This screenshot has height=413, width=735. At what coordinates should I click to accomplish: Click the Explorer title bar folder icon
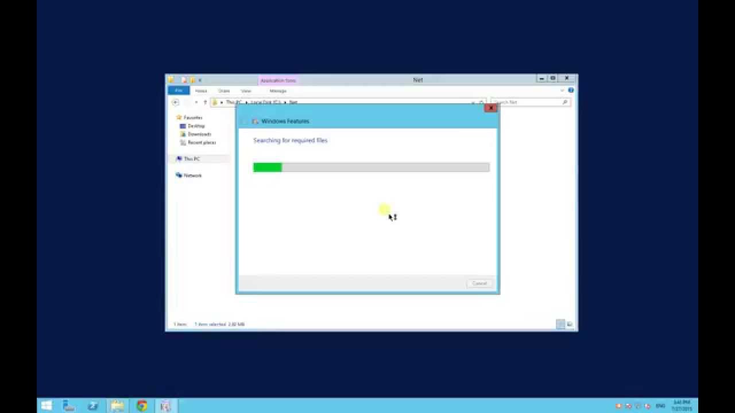click(x=171, y=80)
